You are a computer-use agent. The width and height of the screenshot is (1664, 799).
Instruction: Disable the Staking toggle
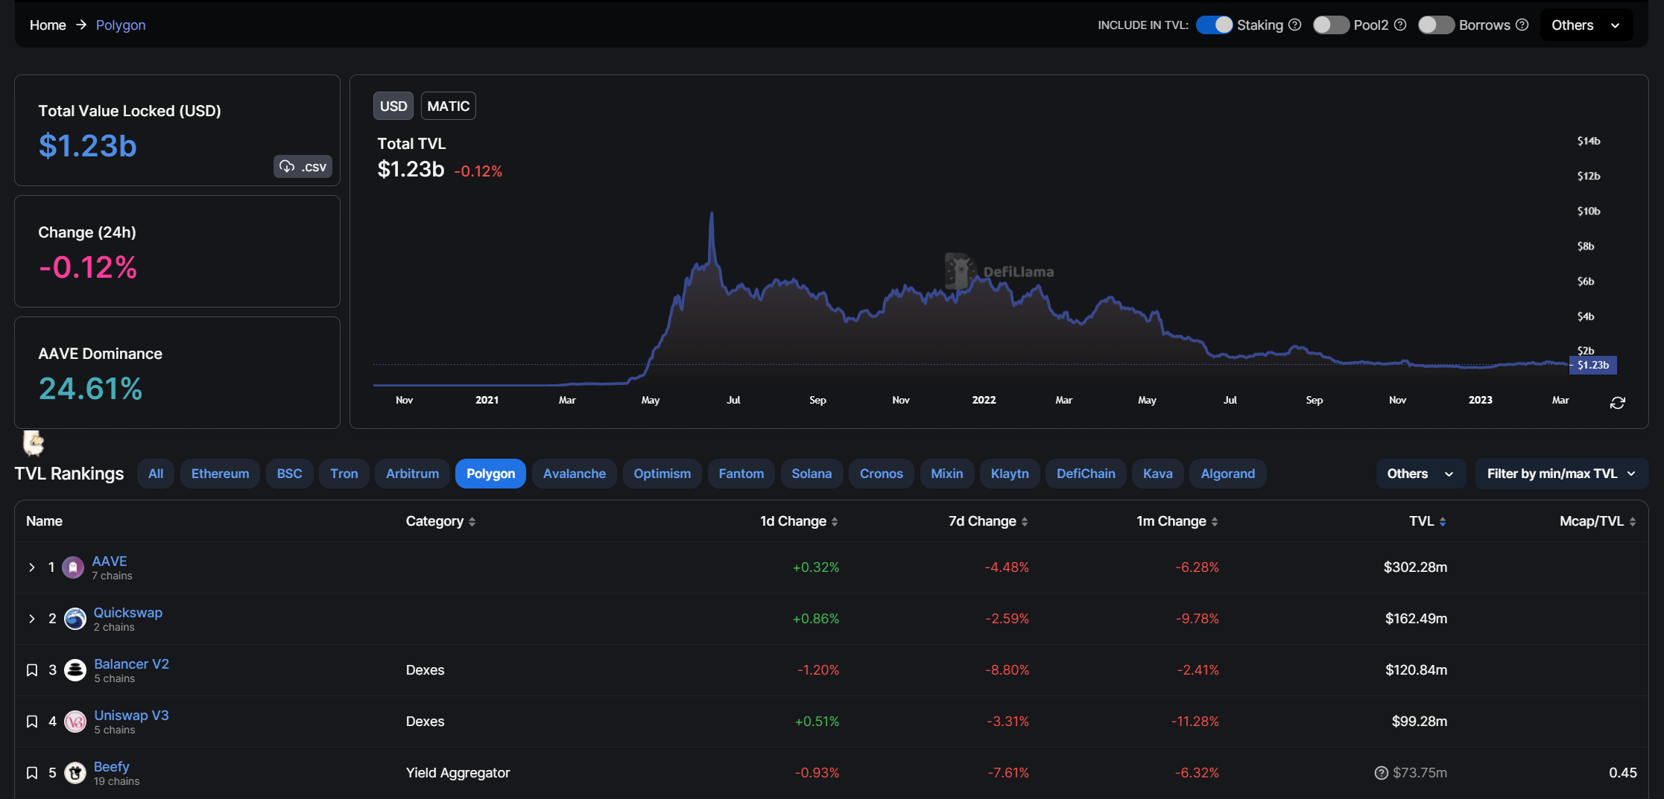pos(1215,25)
